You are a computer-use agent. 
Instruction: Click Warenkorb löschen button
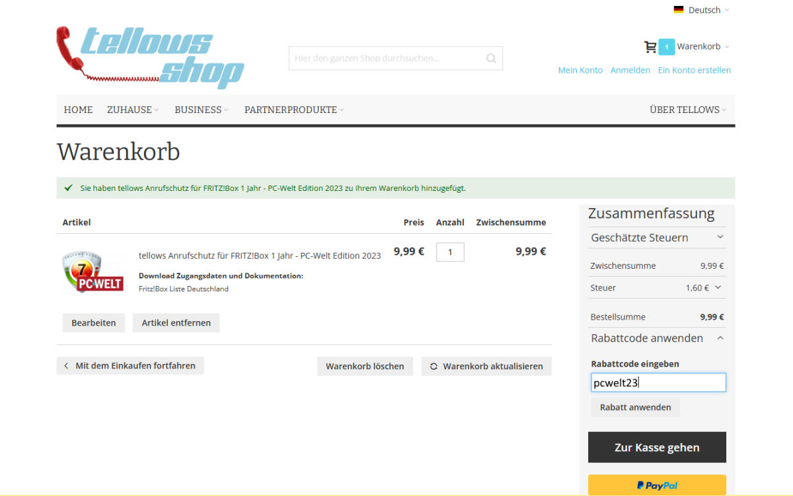(x=365, y=367)
